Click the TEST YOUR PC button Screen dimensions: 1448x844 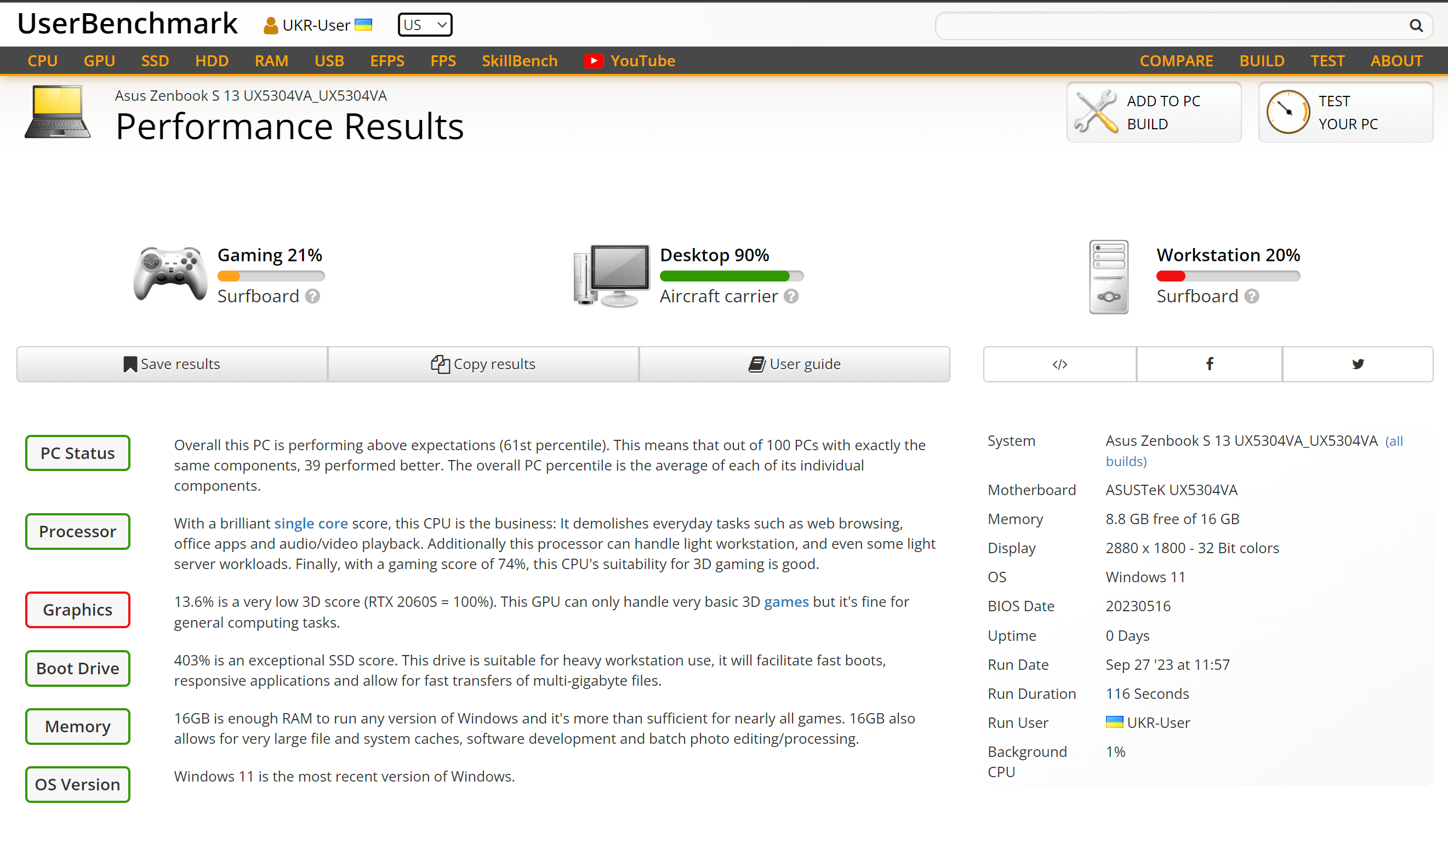click(1346, 112)
